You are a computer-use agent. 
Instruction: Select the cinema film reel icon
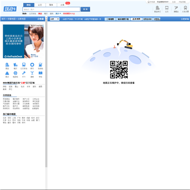click(x=15, y=73)
